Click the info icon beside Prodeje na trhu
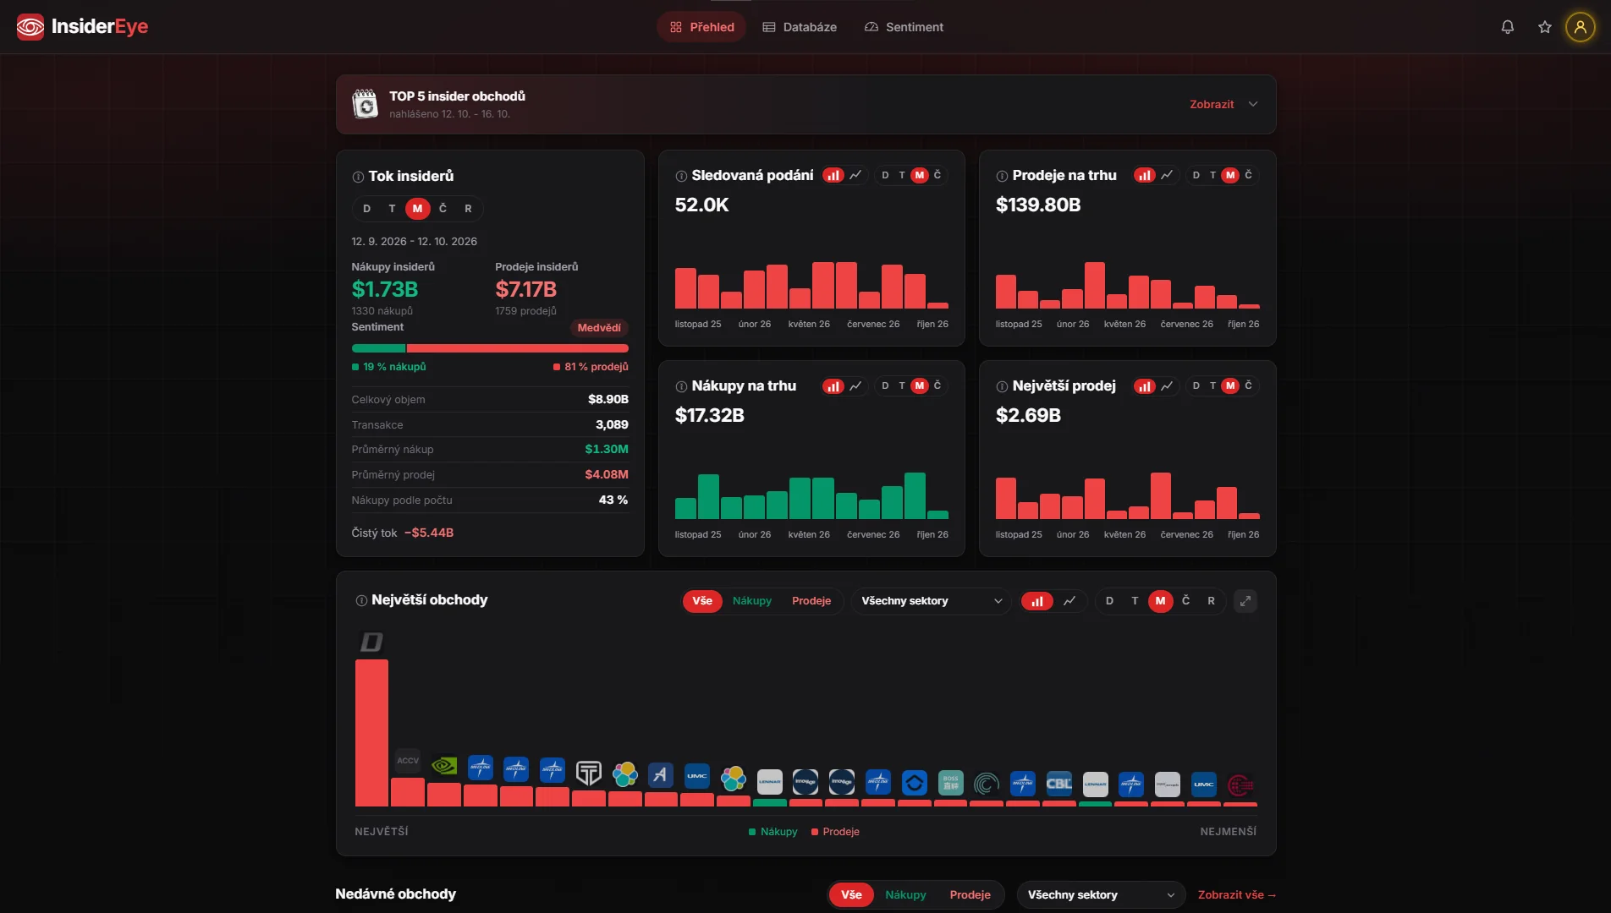 (1002, 176)
